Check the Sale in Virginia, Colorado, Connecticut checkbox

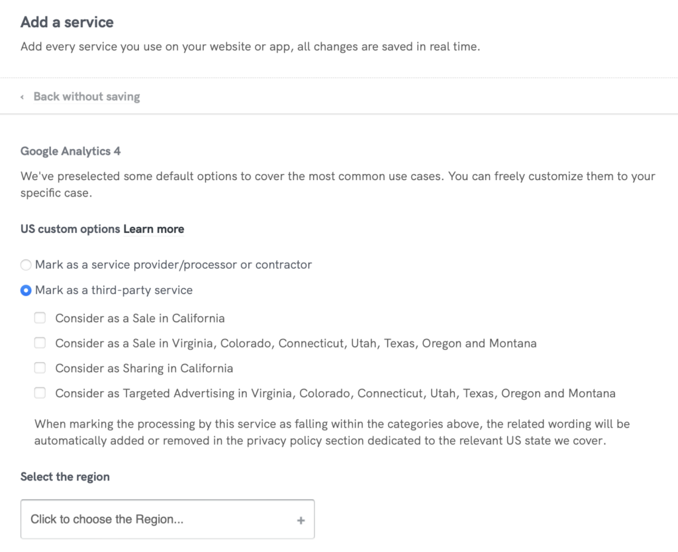(x=40, y=344)
